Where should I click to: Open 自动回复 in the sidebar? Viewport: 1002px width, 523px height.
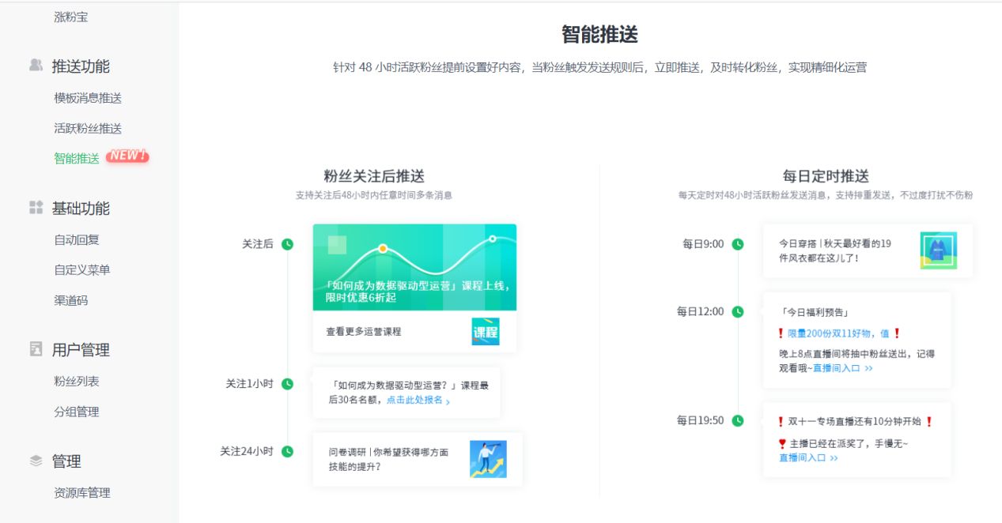pos(77,239)
